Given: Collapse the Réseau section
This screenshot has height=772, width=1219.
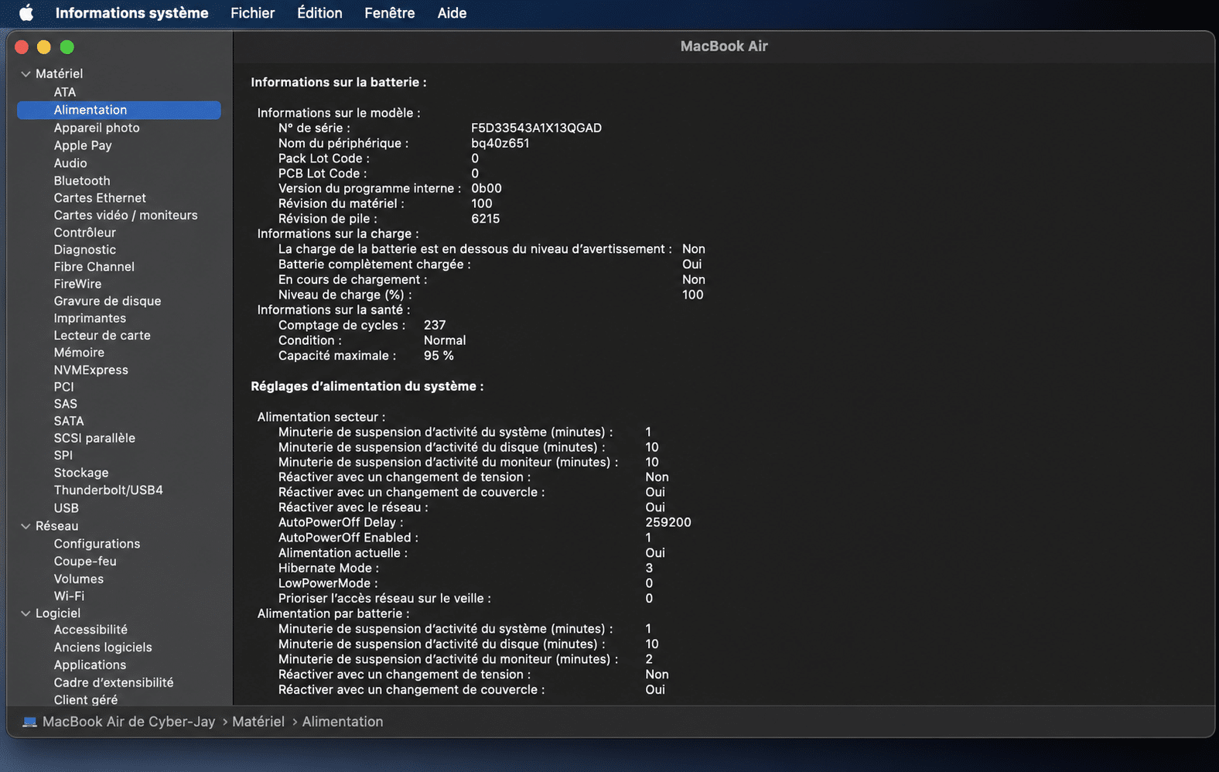Looking at the screenshot, I should click(26, 526).
